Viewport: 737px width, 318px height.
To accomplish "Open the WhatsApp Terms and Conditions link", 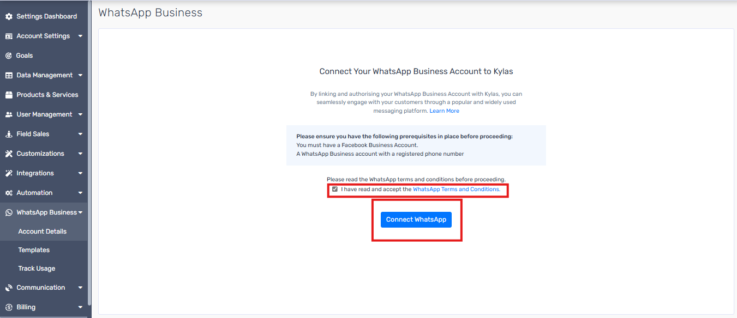I will pyautogui.click(x=457, y=189).
